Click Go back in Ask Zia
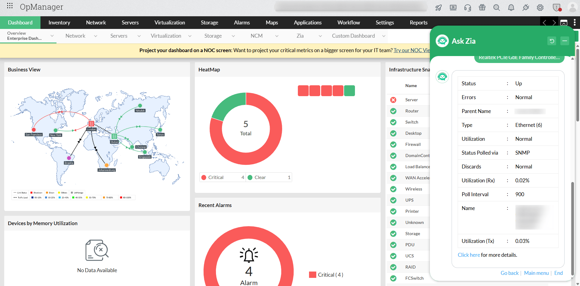580x286 pixels. [510, 273]
